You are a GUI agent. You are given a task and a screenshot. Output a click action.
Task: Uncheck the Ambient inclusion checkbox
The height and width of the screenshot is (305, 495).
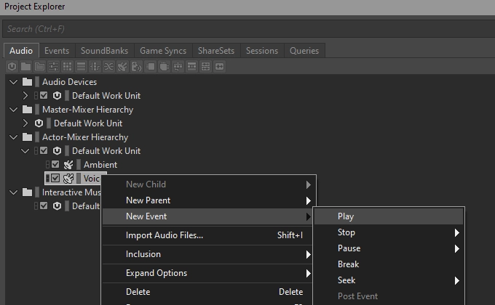(55, 164)
